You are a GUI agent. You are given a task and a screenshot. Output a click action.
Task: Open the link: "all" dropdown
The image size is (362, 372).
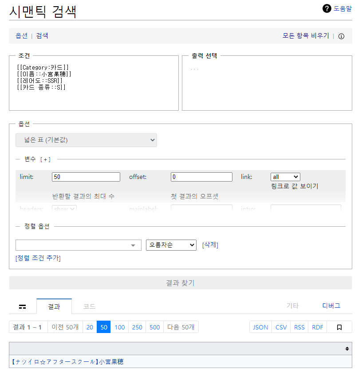pyautogui.click(x=285, y=177)
